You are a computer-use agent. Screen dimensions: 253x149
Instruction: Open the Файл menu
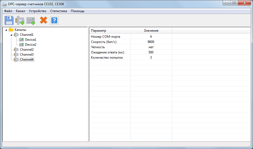coord(8,11)
